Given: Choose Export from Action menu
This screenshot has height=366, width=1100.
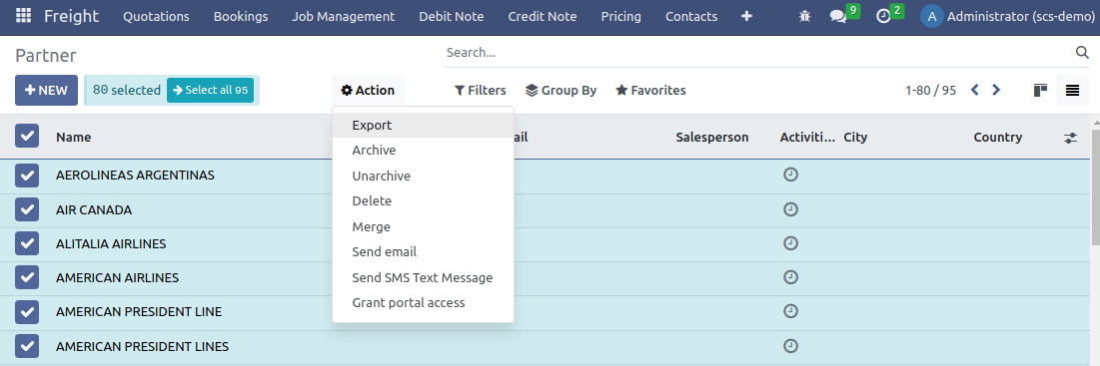Looking at the screenshot, I should pyautogui.click(x=423, y=126).
